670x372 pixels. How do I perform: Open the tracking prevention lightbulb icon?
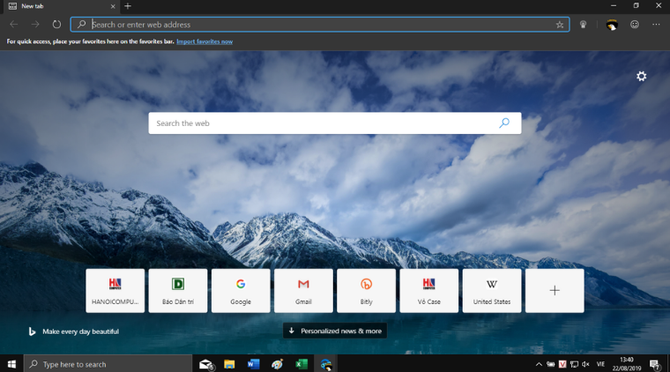pyautogui.click(x=584, y=25)
